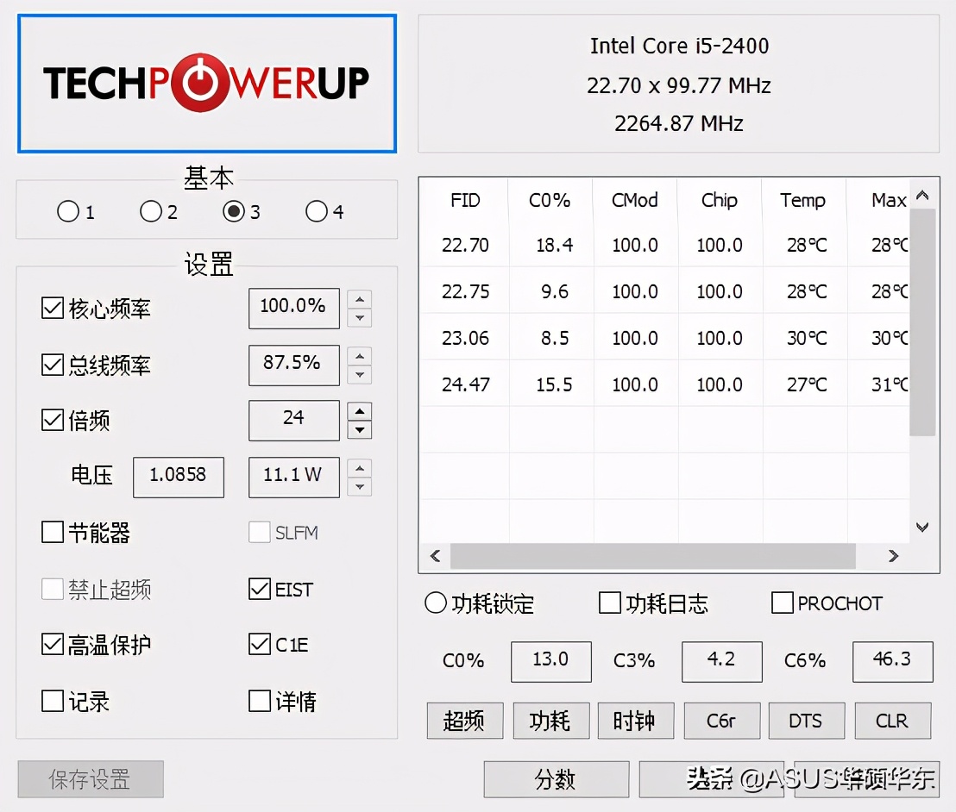Image resolution: width=956 pixels, height=812 pixels.
Task: Click the up arrow beside 倍频 value
Action: click(x=360, y=413)
